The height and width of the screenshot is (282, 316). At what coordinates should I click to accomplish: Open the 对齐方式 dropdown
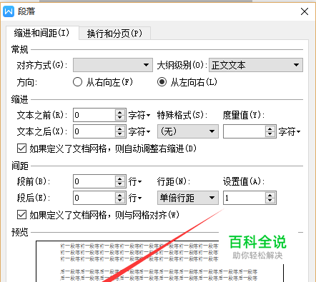pos(113,65)
